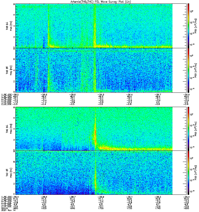Click the "1720" time tick label
Viewport: 199px width, 212px height.
point(129,208)
